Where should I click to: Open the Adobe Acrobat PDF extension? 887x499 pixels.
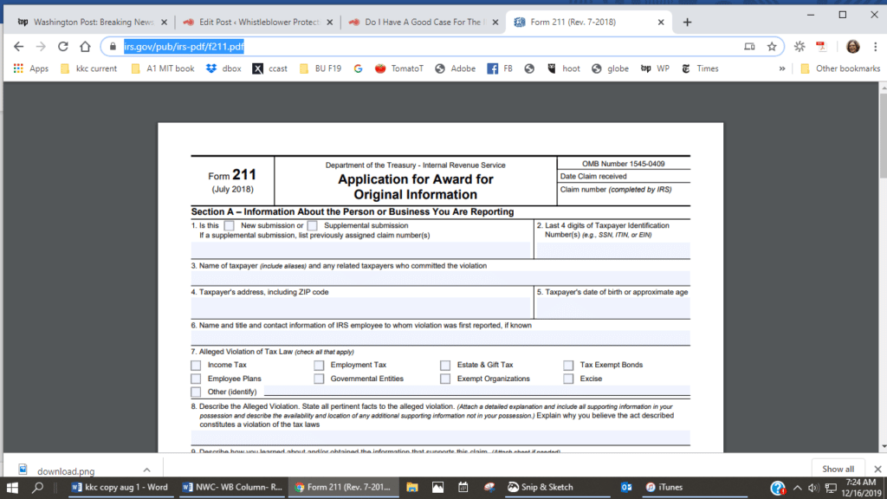820,48
